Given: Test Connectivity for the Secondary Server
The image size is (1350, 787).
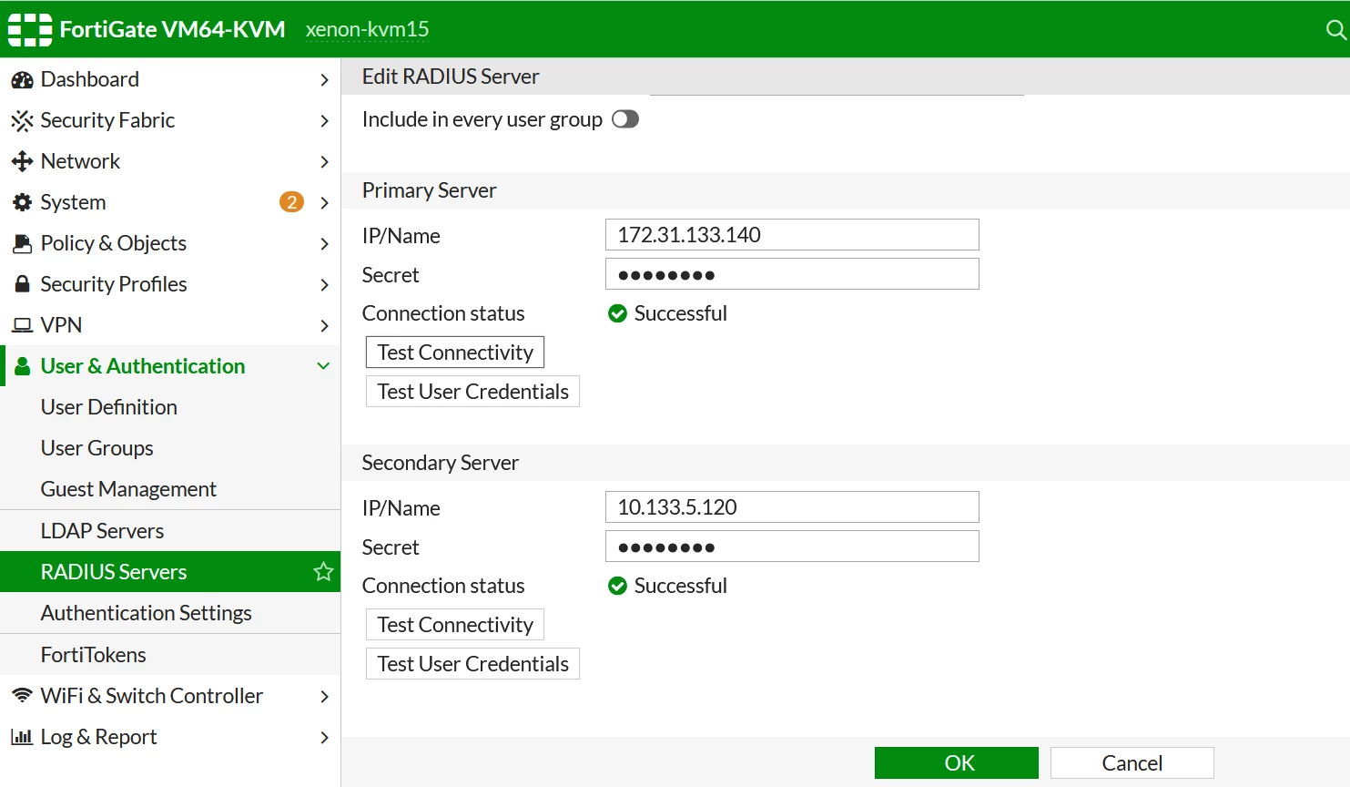Looking at the screenshot, I should click(x=455, y=625).
